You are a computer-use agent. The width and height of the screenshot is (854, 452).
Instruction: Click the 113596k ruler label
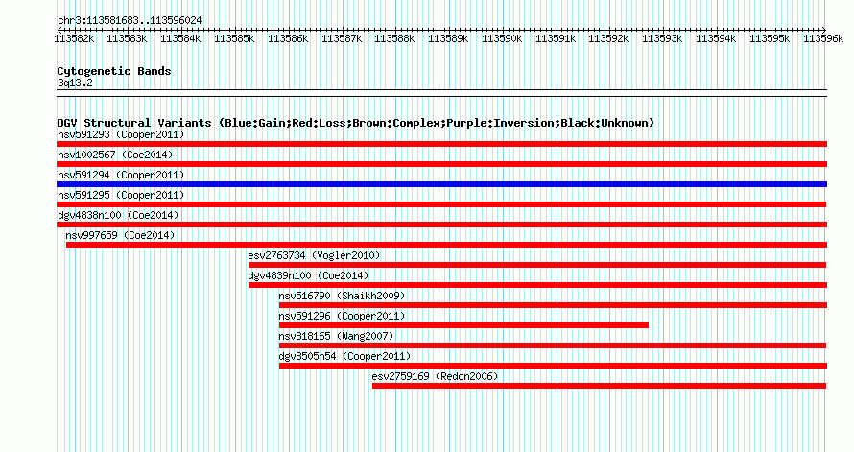click(x=823, y=38)
